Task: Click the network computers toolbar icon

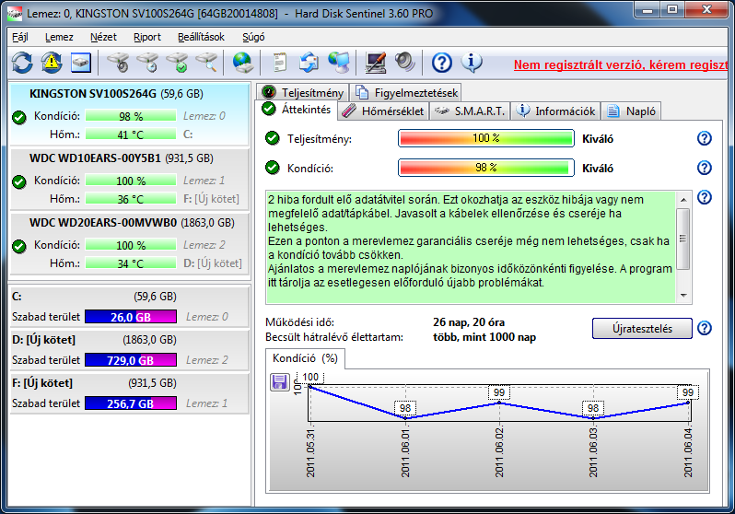Action: pyautogui.click(x=338, y=63)
